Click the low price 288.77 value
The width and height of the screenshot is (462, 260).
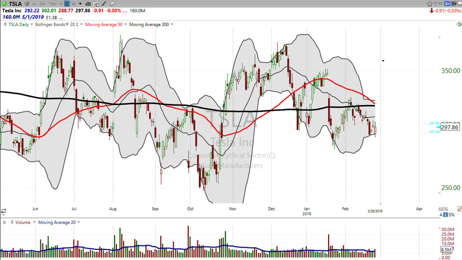(66, 11)
